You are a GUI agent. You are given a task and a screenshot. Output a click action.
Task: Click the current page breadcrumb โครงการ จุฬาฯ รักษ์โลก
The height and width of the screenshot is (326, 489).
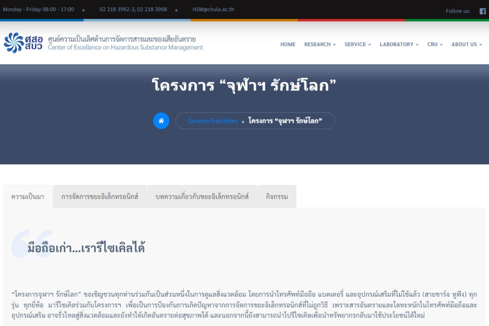point(285,121)
